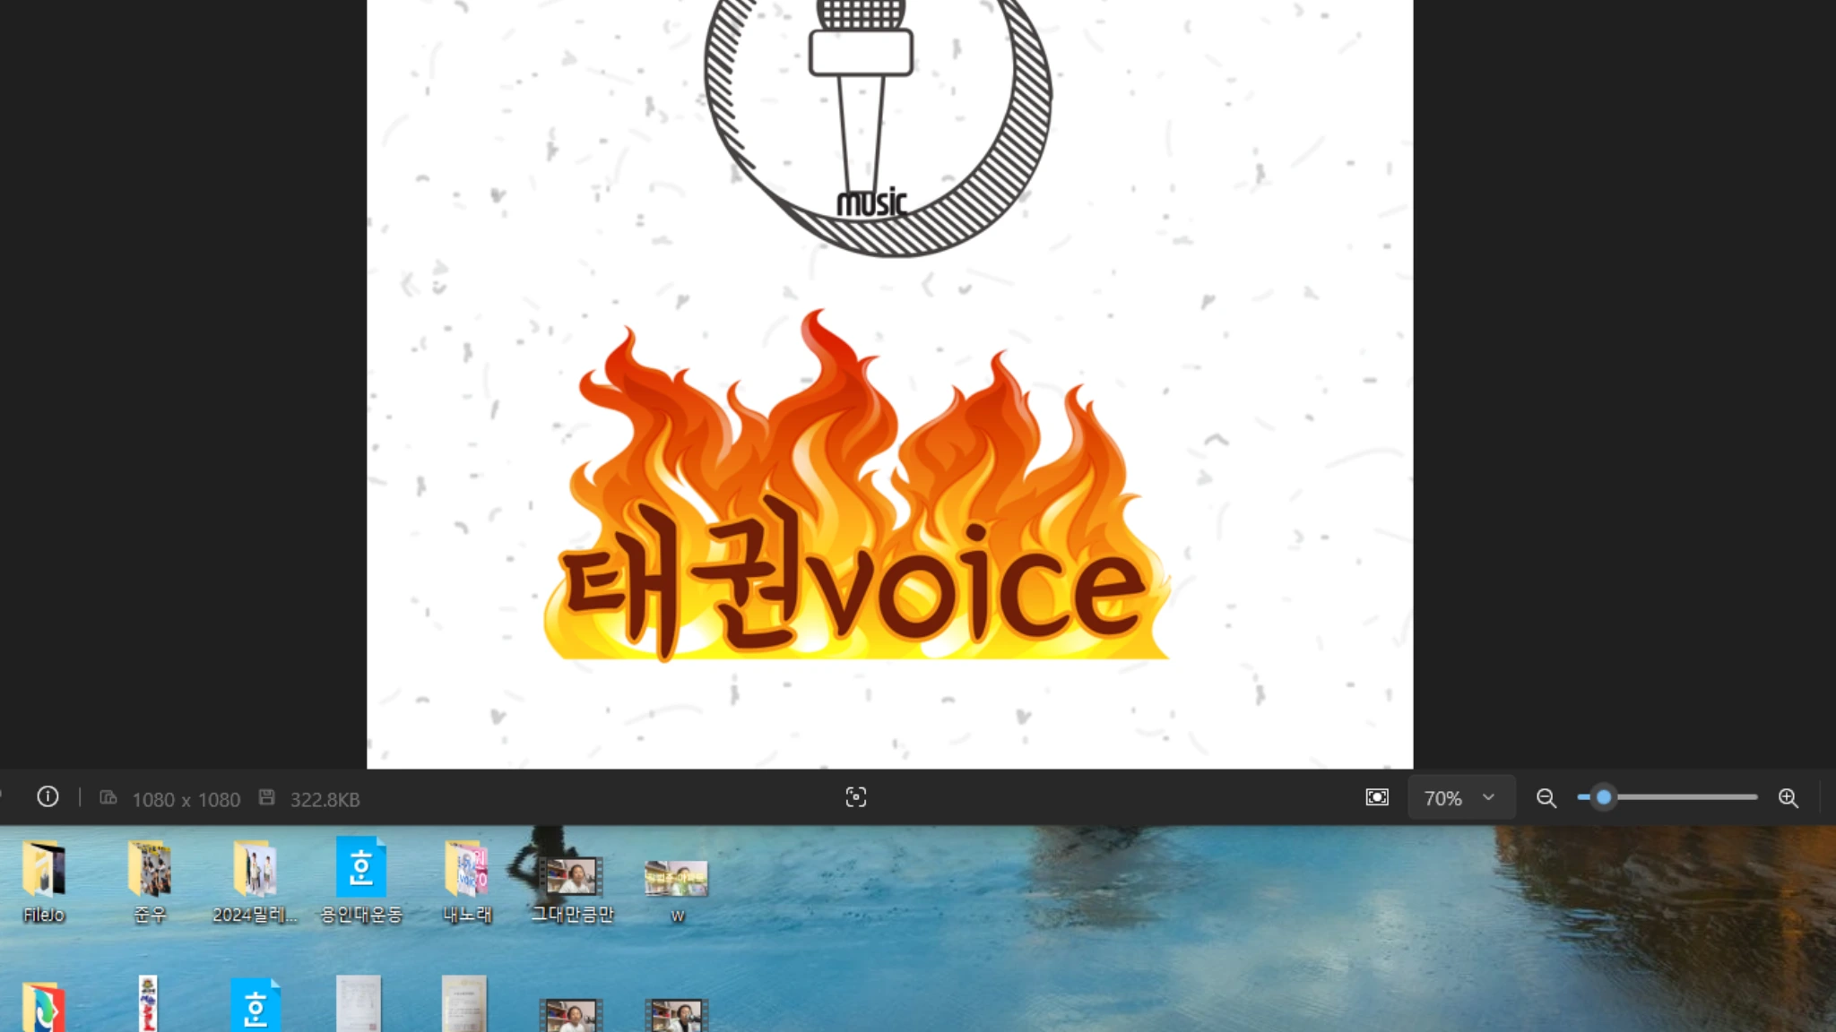This screenshot has width=1836, height=1032.
Task: Click the visual search scan icon
Action: [855, 797]
